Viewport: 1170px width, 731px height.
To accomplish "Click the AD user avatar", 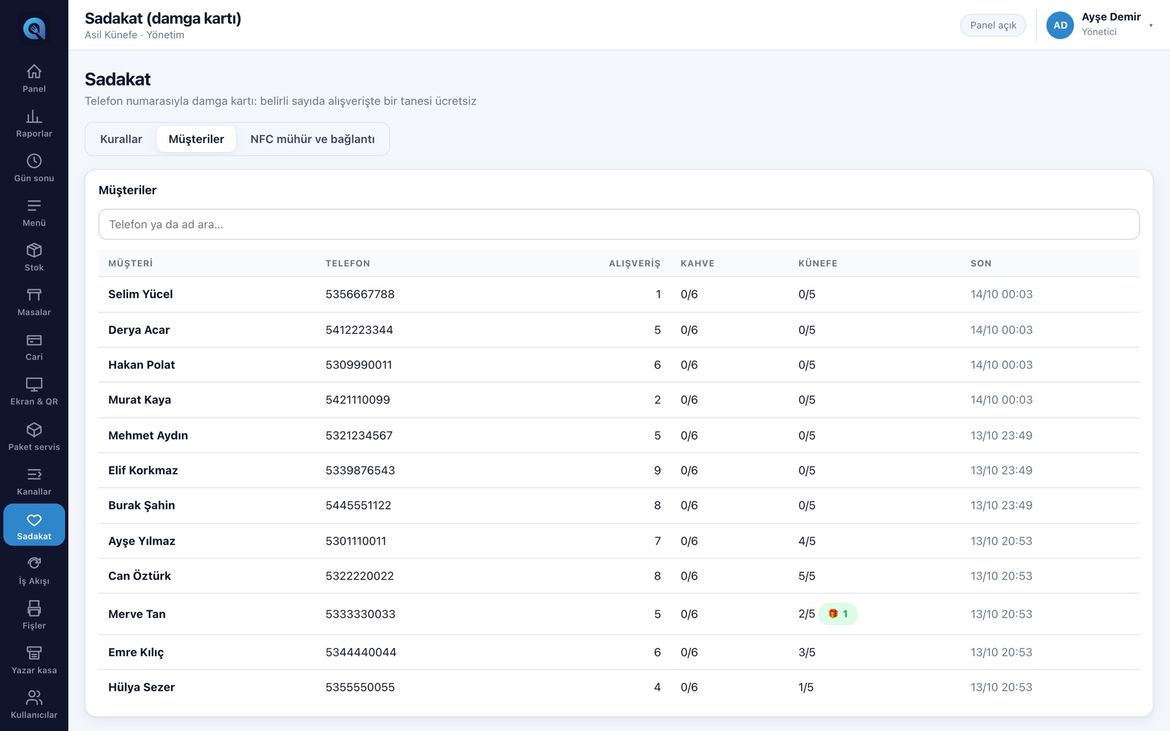I will click(1059, 25).
